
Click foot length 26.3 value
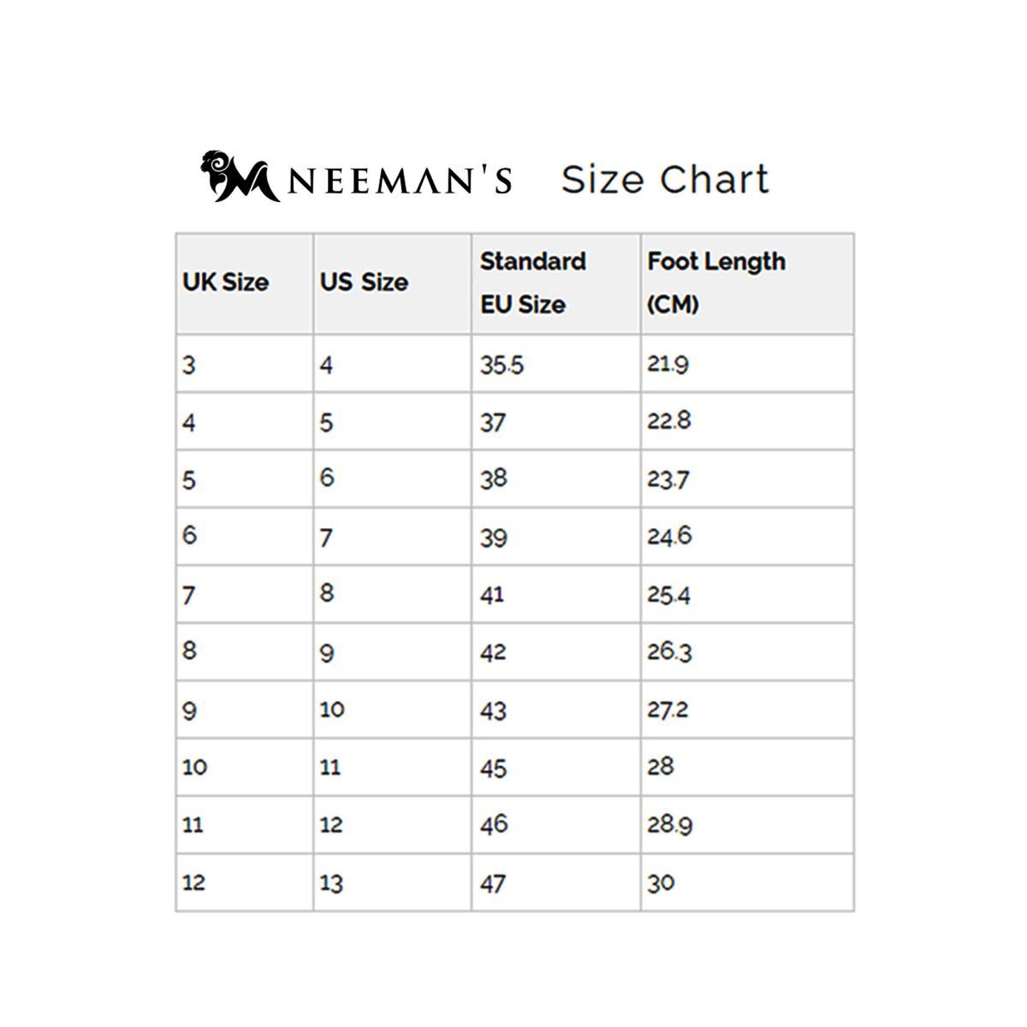pos(668,652)
